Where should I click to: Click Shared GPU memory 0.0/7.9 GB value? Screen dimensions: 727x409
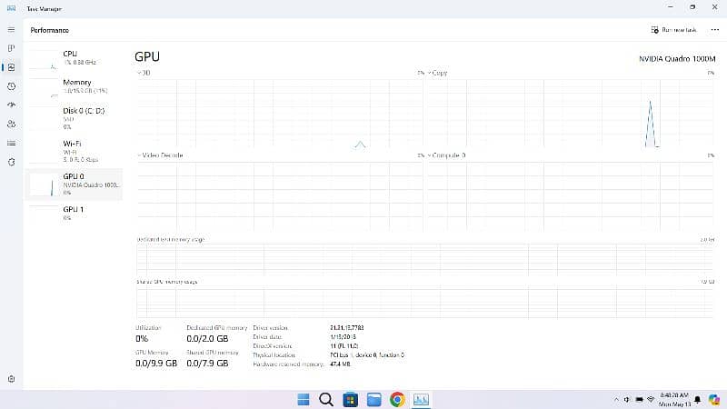pyautogui.click(x=207, y=363)
